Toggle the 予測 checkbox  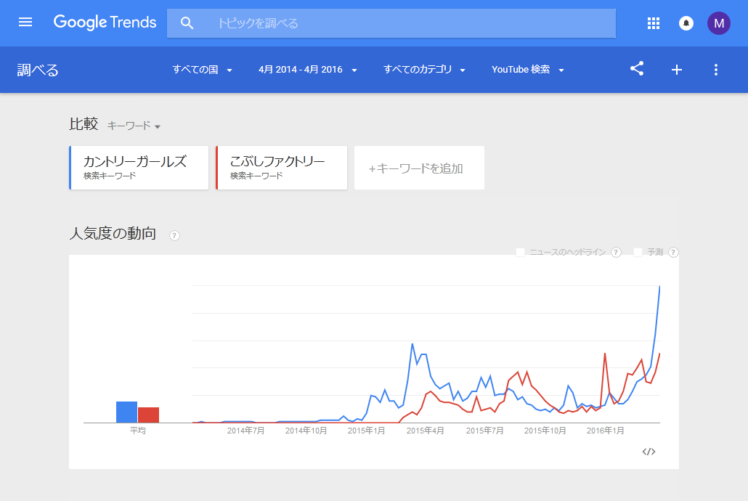[x=638, y=252]
